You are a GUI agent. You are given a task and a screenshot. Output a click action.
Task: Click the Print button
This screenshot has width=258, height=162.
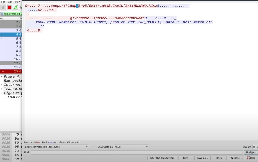186,158
